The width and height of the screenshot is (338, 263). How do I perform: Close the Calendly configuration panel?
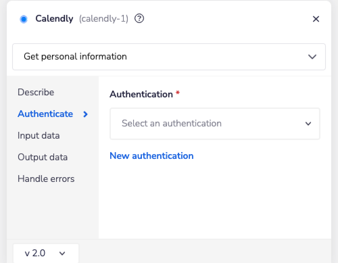pyautogui.click(x=316, y=19)
